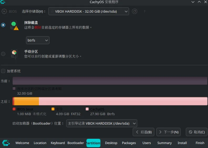The width and height of the screenshot is (208, 148).
Task: Click the orange boot partition bar segment
Action: (27, 101)
